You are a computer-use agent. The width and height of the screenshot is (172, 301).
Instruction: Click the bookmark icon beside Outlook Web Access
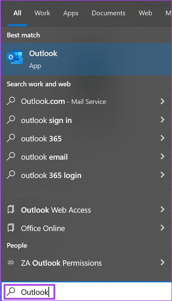pyautogui.click(x=11, y=209)
